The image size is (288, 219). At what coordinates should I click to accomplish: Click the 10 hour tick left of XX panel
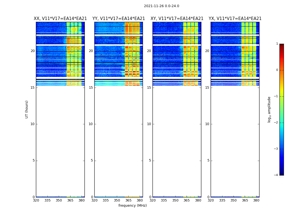(33, 124)
